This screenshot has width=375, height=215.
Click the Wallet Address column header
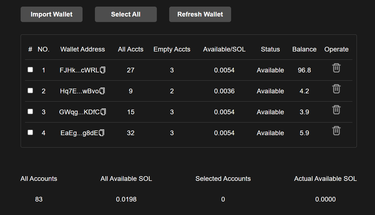coord(83,49)
